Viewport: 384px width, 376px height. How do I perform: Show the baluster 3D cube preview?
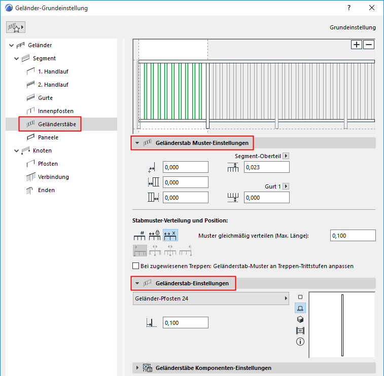tap(300, 319)
